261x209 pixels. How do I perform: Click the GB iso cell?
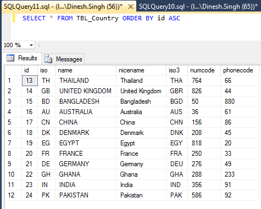pyautogui.click(x=47, y=91)
